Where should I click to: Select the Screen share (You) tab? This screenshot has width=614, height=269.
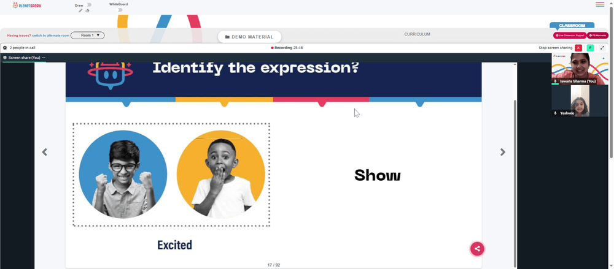tap(23, 58)
